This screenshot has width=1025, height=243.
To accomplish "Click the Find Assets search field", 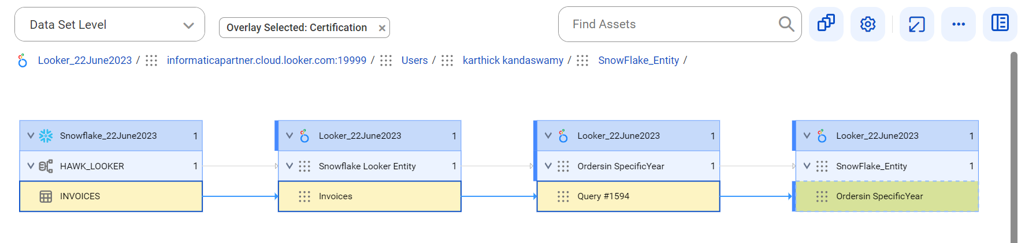I will (x=679, y=24).
